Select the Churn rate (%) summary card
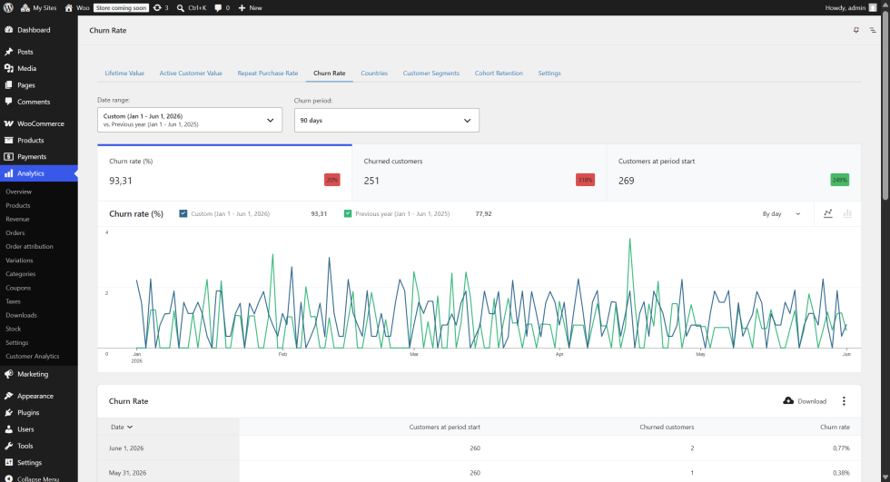 (x=225, y=172)
